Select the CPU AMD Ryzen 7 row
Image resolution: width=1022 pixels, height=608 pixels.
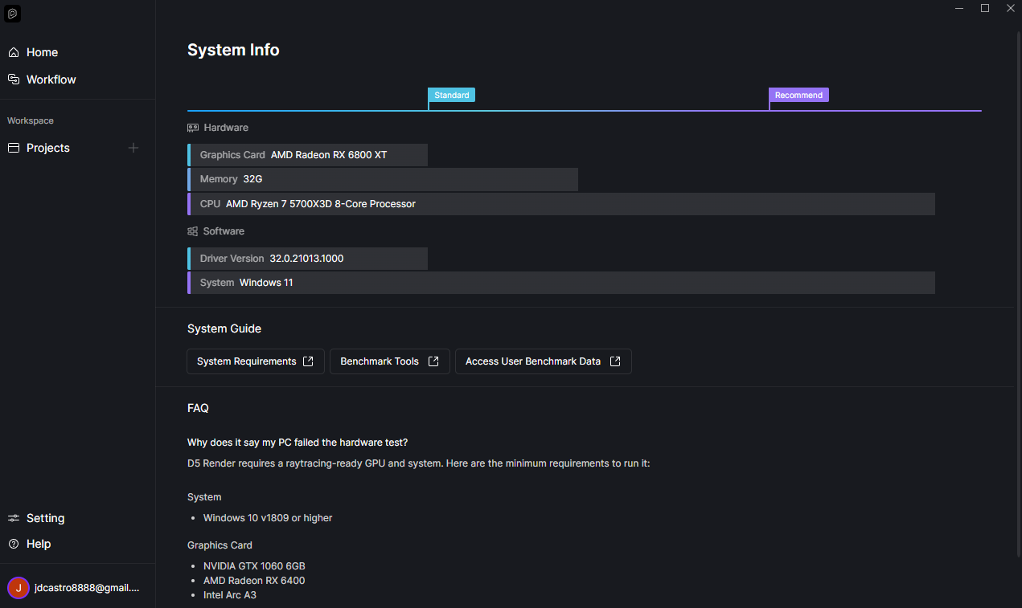561,204
